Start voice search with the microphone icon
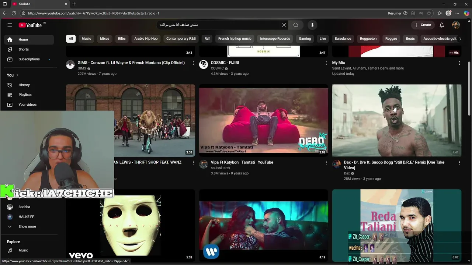The height and width of the screenshot is (265, 472). [x=312, y=25]
